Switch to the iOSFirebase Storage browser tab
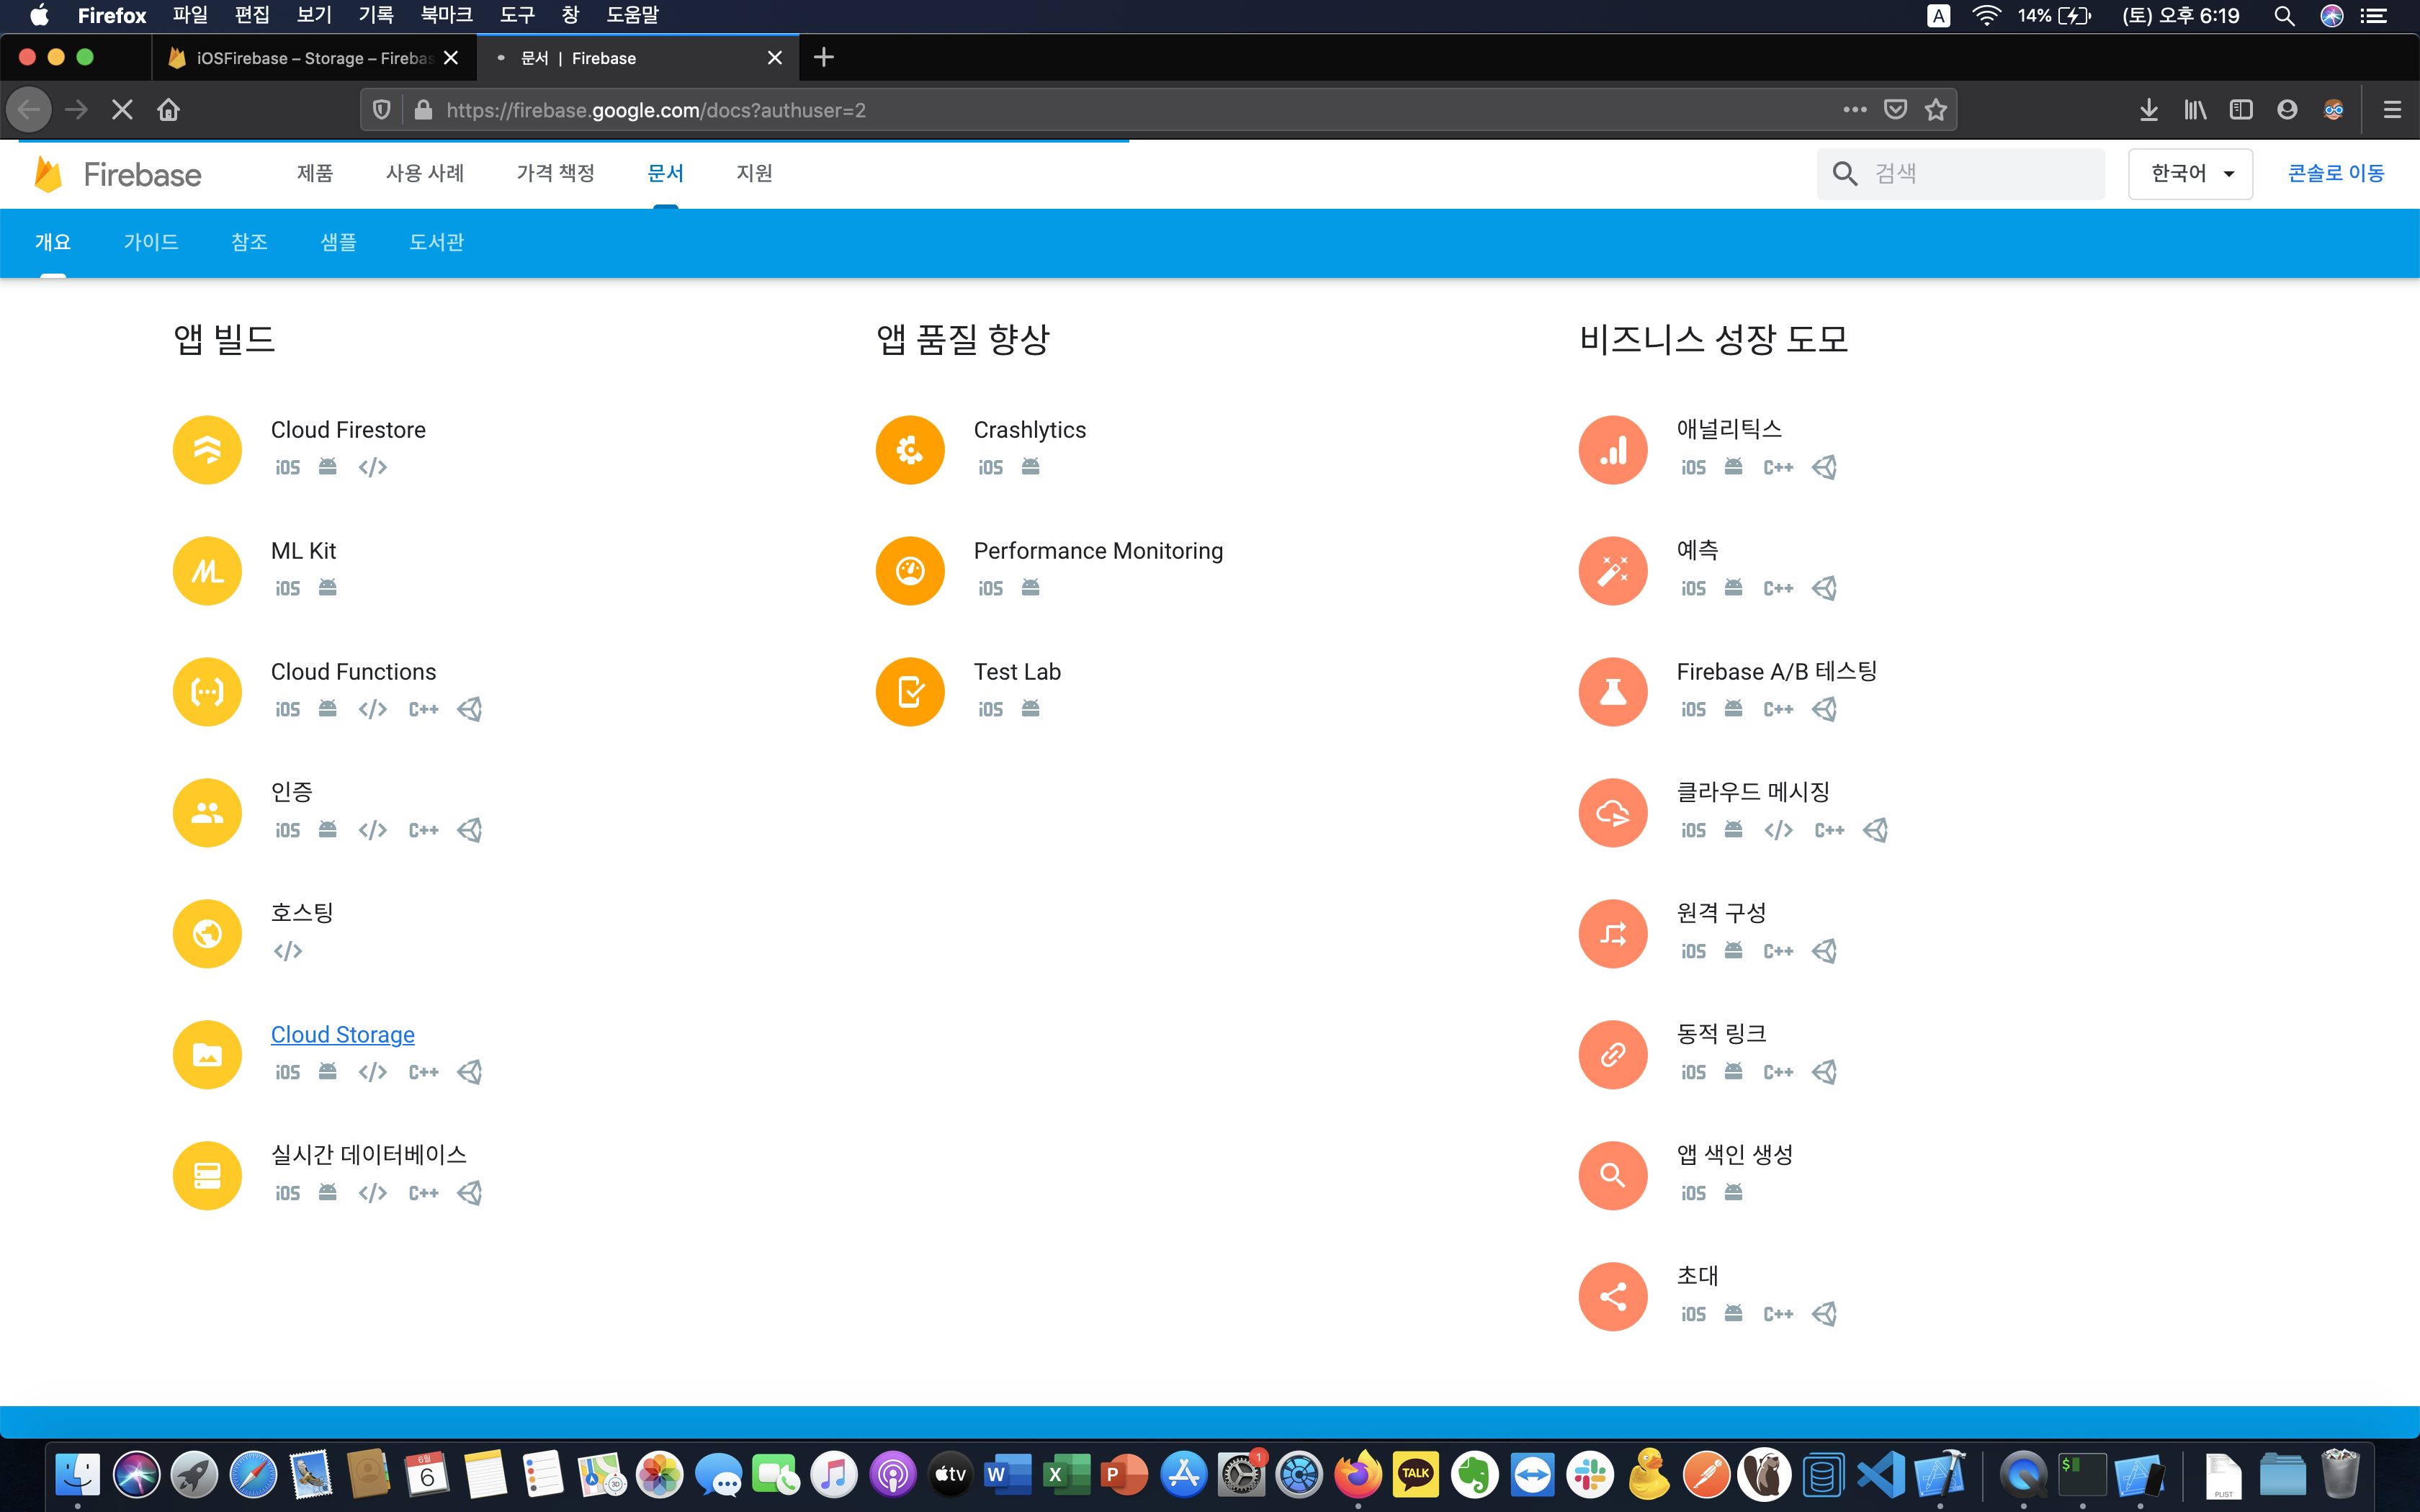2420x1512 pixels. coord(305,58)
